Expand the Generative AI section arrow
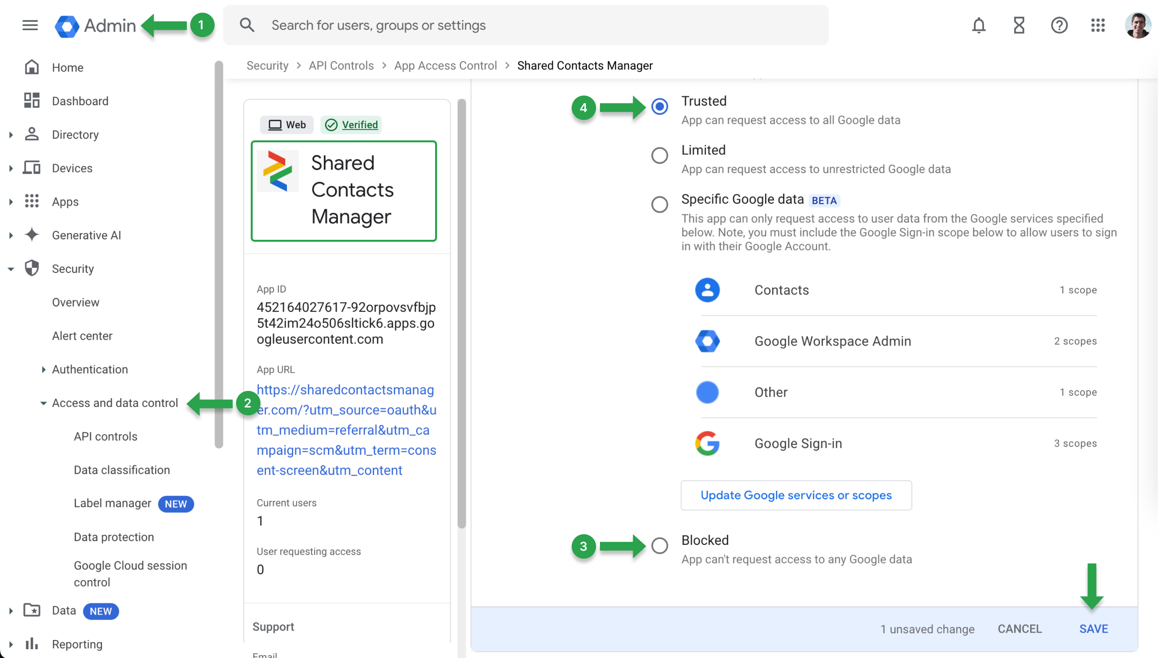The width and height of the screenshot is (1158, 658). click(11, 235)
